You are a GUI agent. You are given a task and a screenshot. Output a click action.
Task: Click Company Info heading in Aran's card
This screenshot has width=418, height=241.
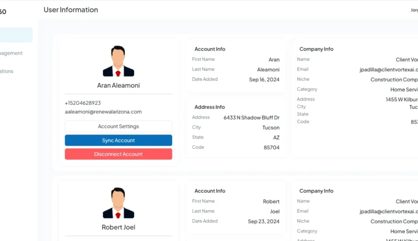(x=316, y=49)
